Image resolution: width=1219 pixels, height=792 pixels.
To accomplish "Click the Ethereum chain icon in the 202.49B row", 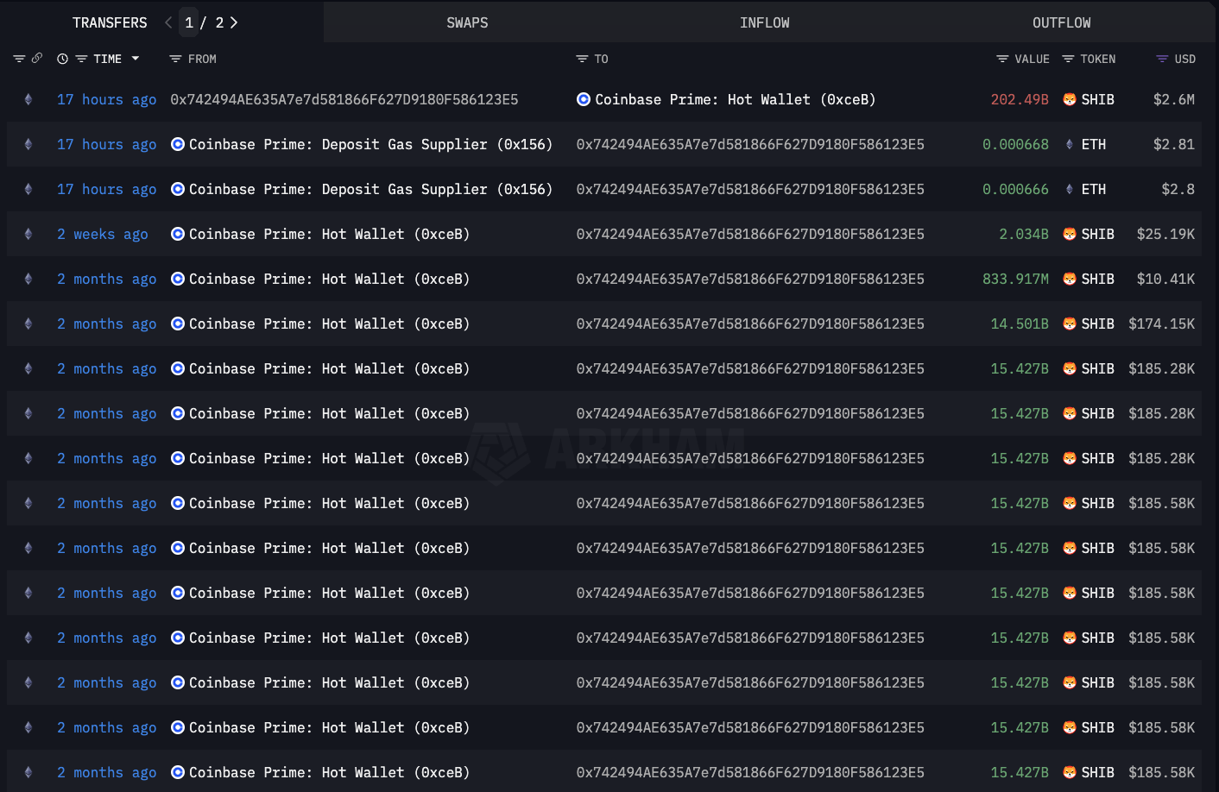I will pyautogui.click(x=28, y=99).
